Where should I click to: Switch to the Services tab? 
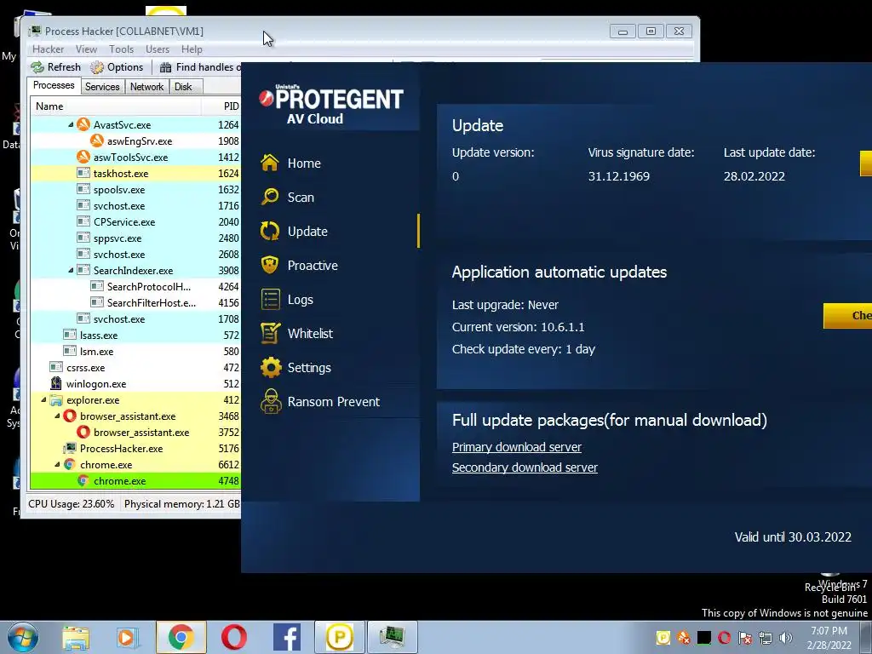pyautogui.click(x=102, y=87)
